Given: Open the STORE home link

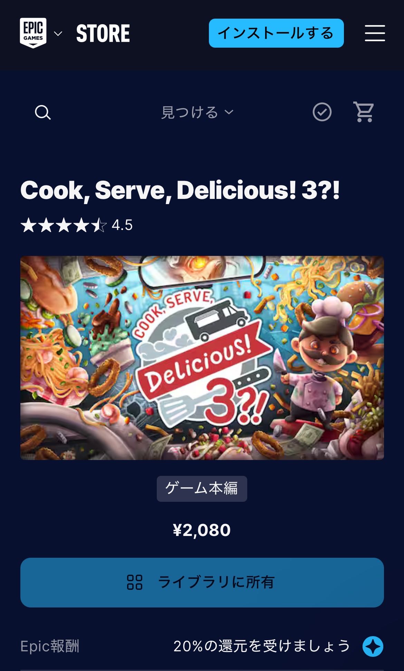Looking at the screenshot, I should click(103, 33).
